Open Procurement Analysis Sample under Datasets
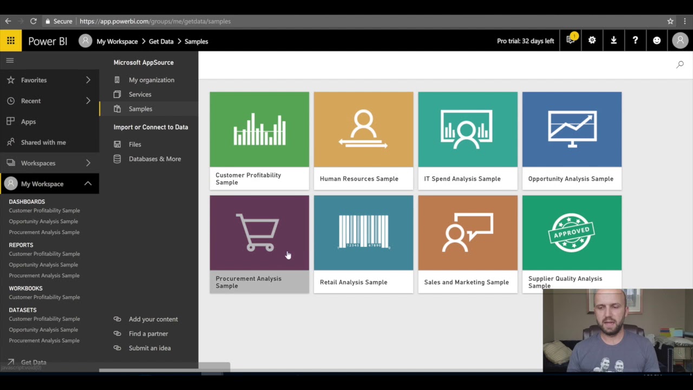 pos(44,340)
